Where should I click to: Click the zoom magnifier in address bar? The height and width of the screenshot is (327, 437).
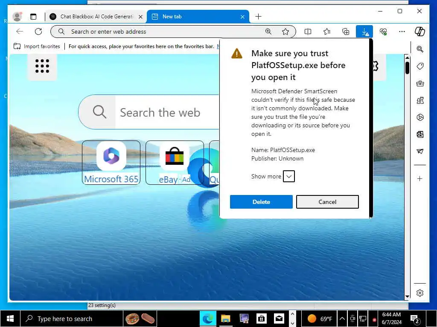(268, 32)
